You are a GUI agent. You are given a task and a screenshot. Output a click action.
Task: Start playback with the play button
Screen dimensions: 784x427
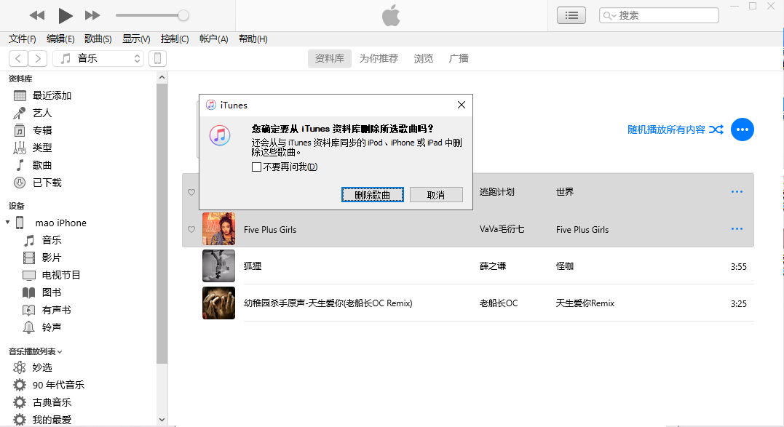pos(65,15)
